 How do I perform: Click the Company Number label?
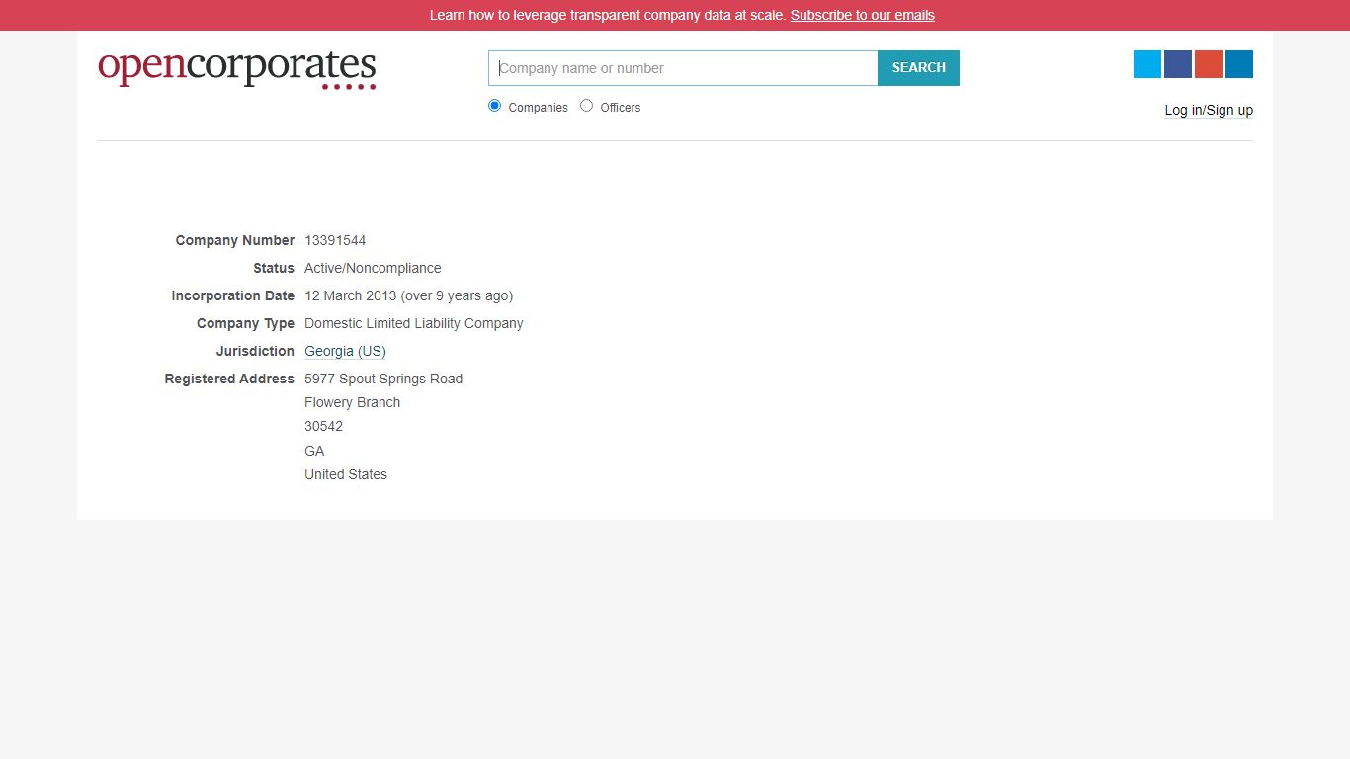point(235,240)
